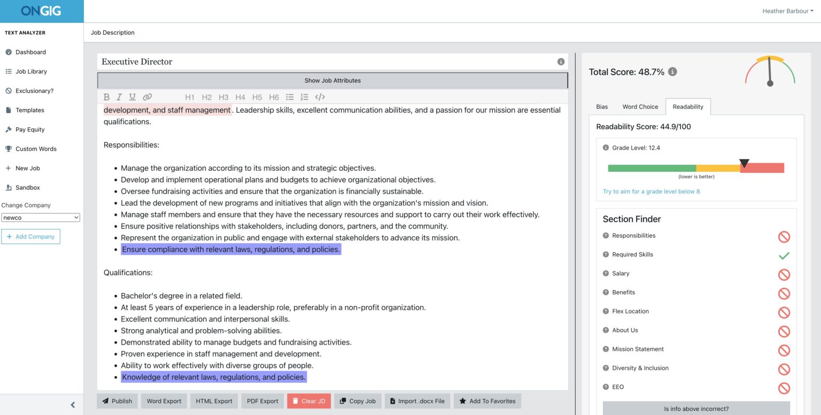The image size is (821, 415).
Task: Switch to HTML code view in the editor
Action: [x=320, y=97]
